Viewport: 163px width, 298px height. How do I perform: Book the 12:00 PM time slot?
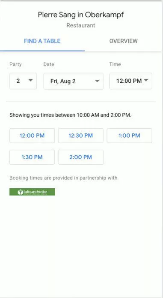(x=32, y=135)
